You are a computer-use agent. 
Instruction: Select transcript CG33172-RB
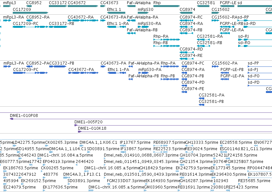61,23
